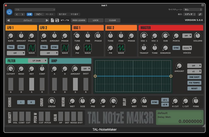This screenshot has width=209, height=137.
Task: Expand the AMP DEST Off dropdown
Action: point(86,69)
